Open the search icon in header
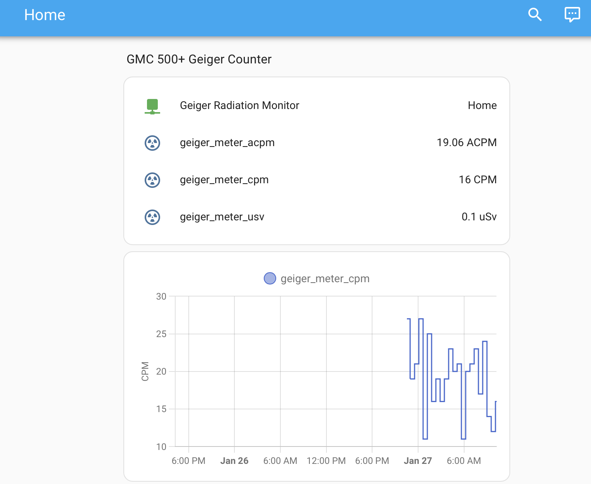591x484 pixels. 535,15
